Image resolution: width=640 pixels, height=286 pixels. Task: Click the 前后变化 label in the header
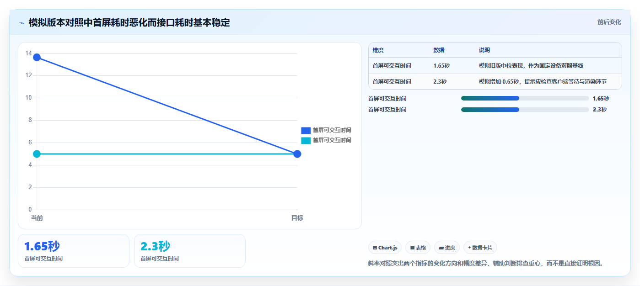coord(609,22)
